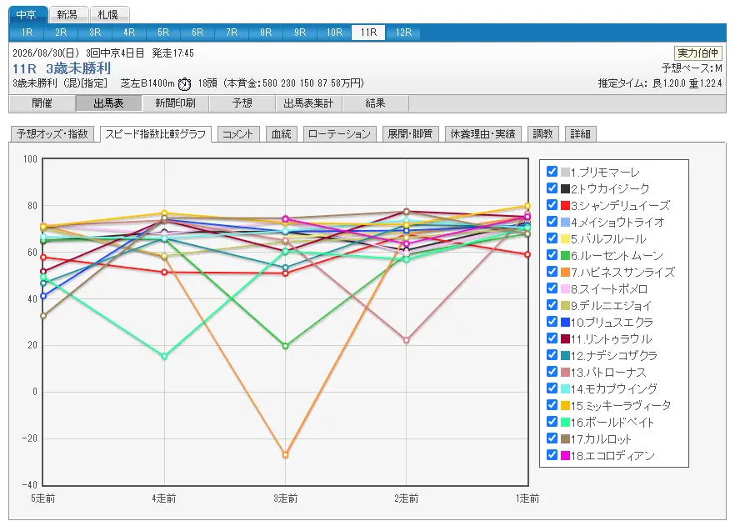This screenshot has height=526, width=735.
Task: Open the 札幌 racecourse tab
Action: point(108,15)
